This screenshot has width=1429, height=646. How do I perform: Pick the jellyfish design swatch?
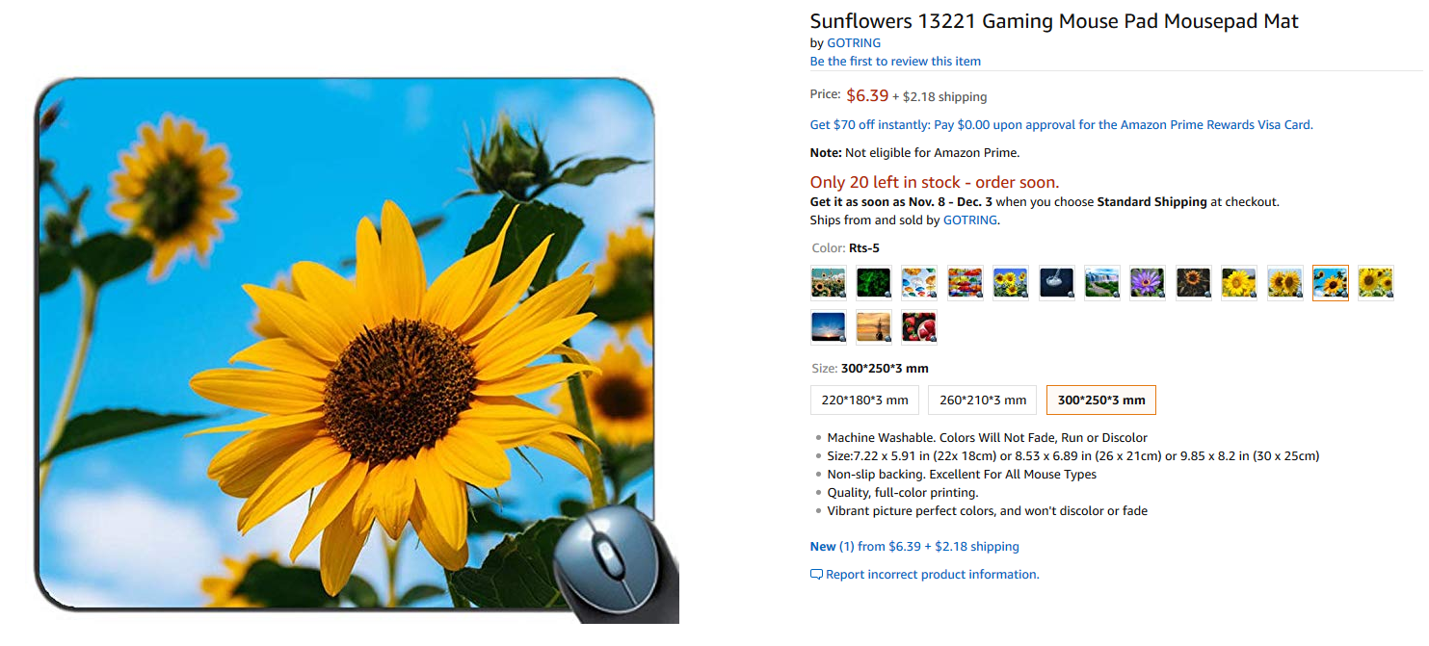[x=1057, y=283]
